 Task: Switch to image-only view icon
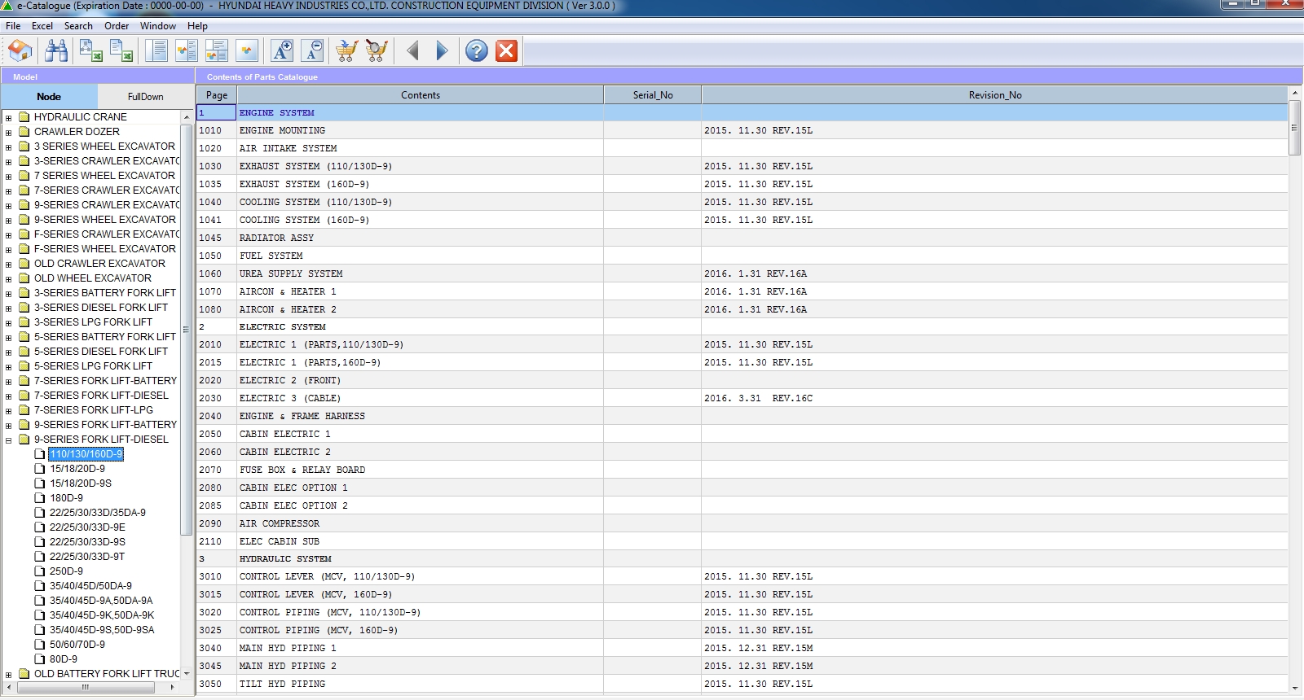[247, 51]
